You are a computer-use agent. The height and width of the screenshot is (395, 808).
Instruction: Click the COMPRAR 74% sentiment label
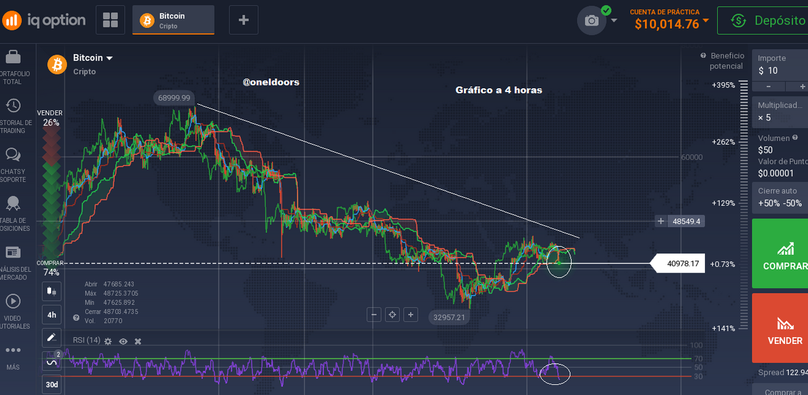click(x=50, y=268)
